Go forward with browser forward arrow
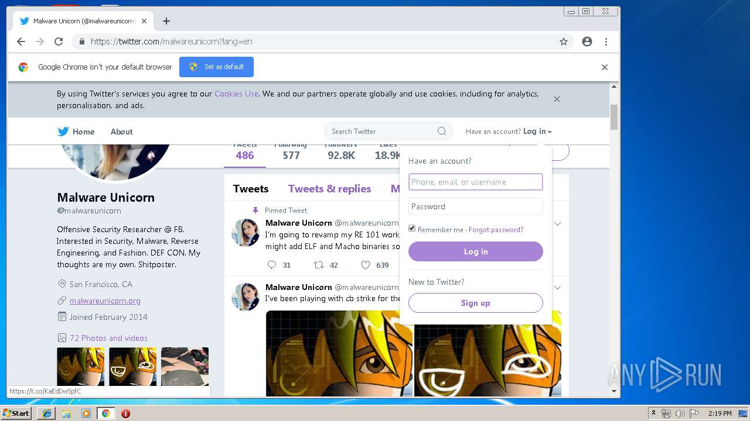 pyautogui.click(x=40, y=42)
